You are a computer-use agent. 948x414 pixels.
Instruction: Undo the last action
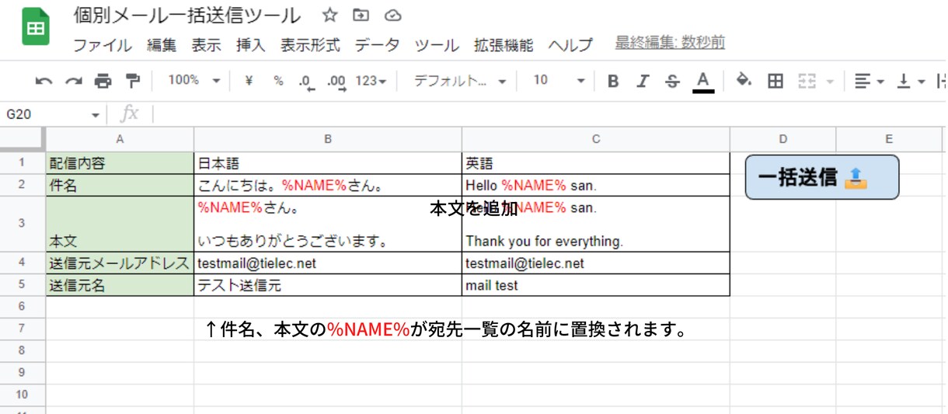tap(44, 81)
